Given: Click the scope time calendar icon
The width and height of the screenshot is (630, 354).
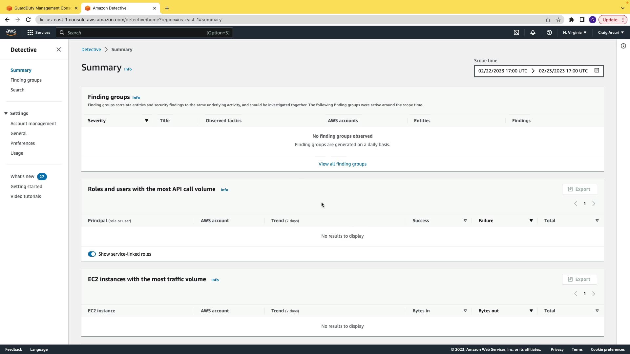Looking at the screenshot, I should tap(597, 70).
